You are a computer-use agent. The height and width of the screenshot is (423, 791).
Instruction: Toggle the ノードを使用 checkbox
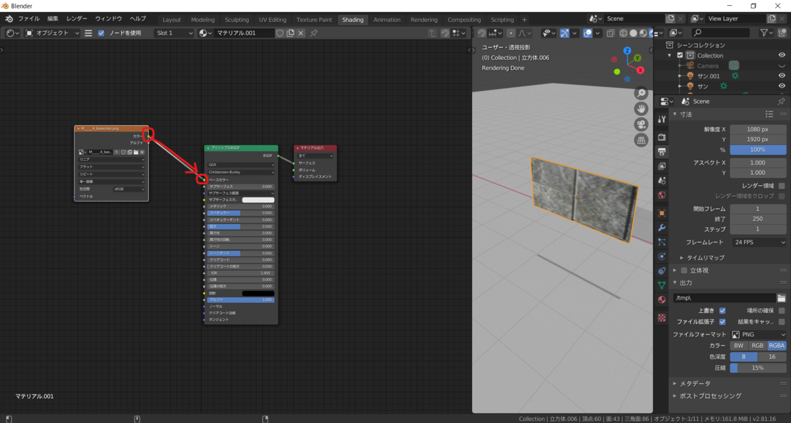(x=101, y=33)
